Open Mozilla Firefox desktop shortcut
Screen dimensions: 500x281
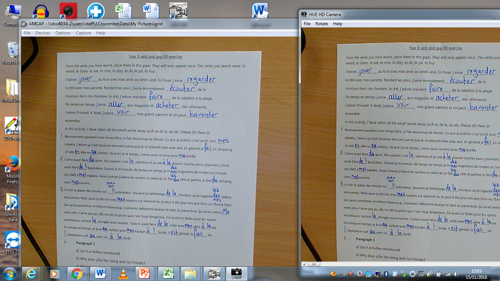[12, 166]
